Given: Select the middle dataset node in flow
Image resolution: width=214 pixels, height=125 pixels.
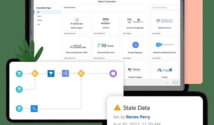Looking at the screenshot, I should tap(19, 89).
